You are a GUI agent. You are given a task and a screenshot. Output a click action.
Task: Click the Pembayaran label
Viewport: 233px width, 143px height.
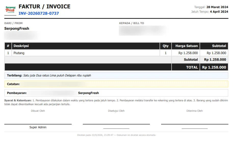(17, 93)
